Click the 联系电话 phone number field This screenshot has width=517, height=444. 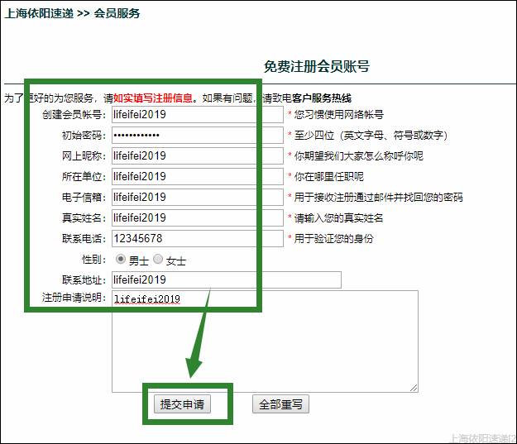197,238
